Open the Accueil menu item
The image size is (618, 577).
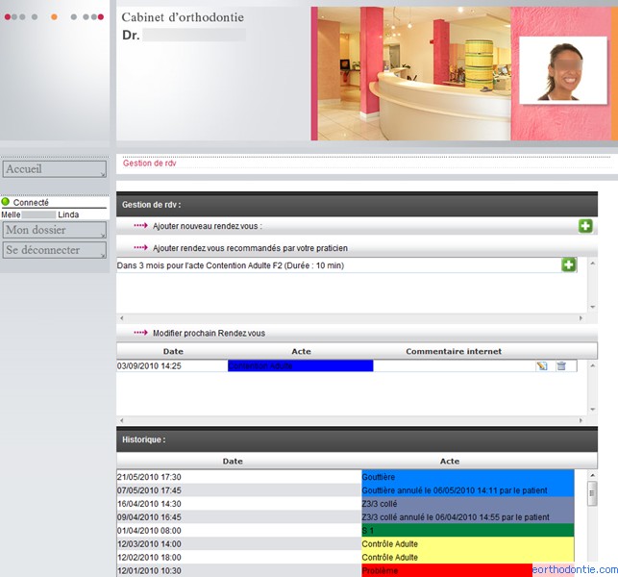pos(55,169)
